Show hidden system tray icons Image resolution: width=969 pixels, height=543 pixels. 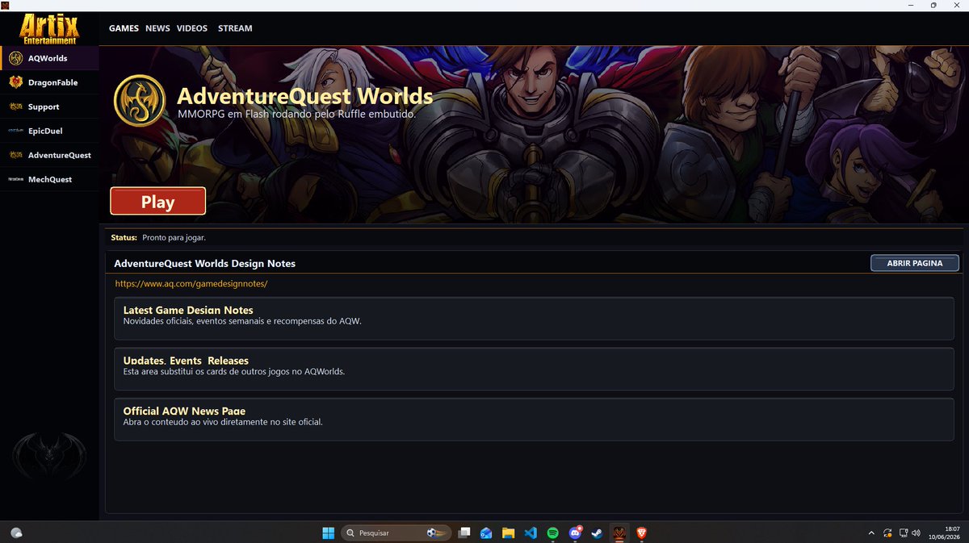[x=870, y=533]
